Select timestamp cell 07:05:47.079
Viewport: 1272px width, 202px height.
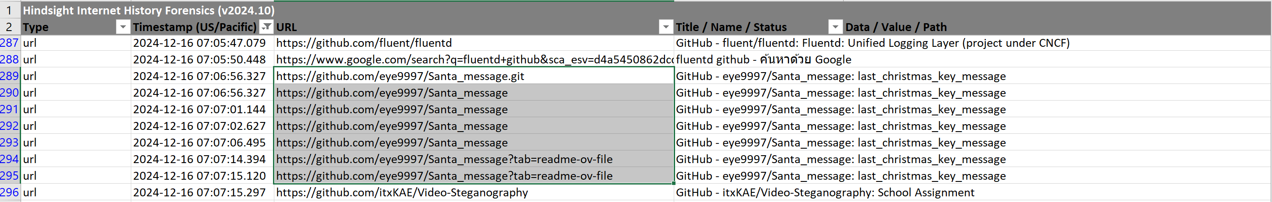pos(199,43)
